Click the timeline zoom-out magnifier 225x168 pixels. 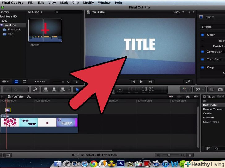pos(158,155)
